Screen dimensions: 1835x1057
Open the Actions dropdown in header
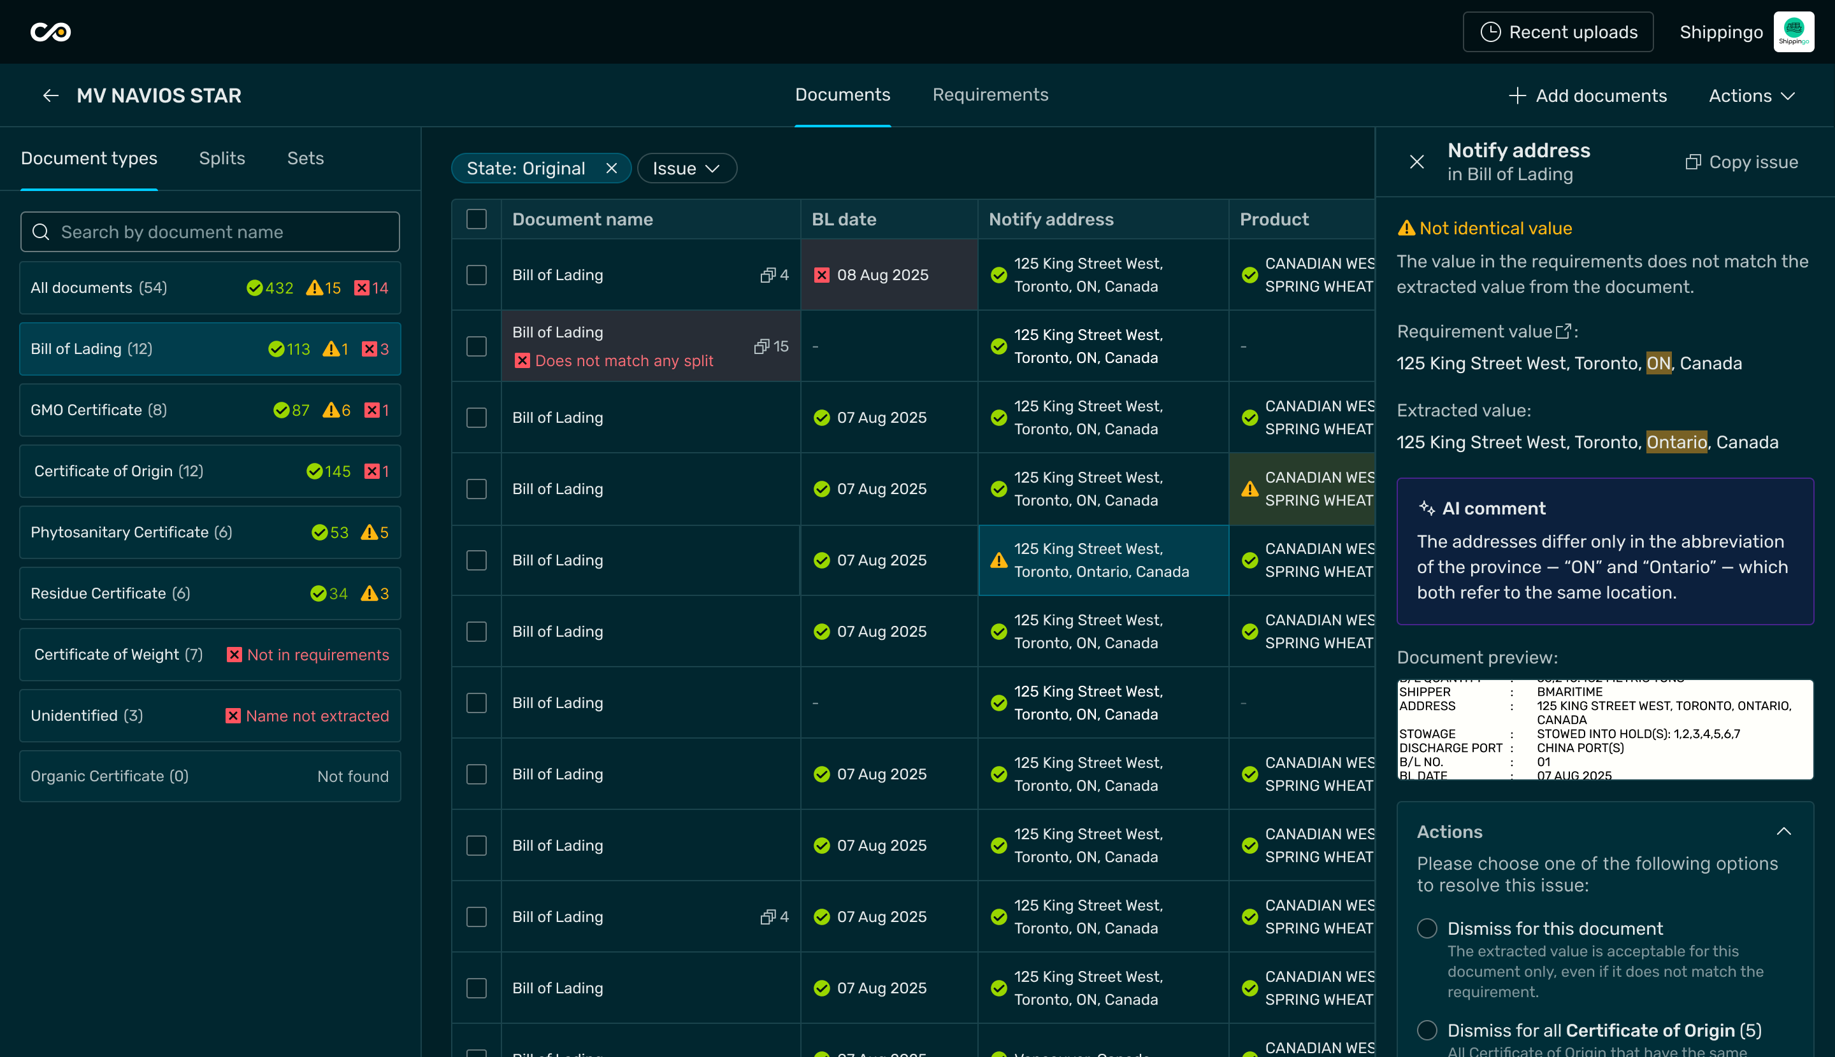tap(1752, 96)
